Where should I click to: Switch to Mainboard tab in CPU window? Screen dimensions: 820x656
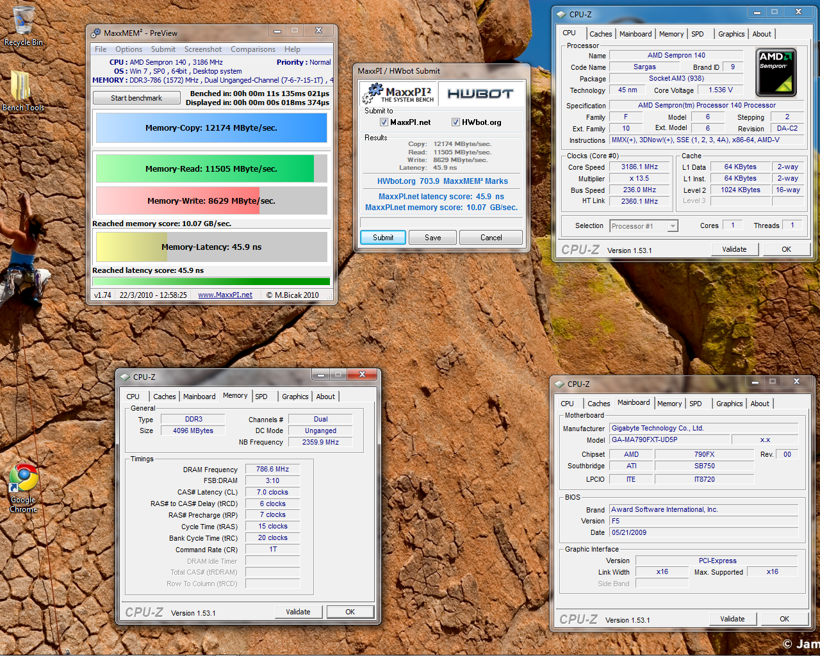[x=635, y=34]
